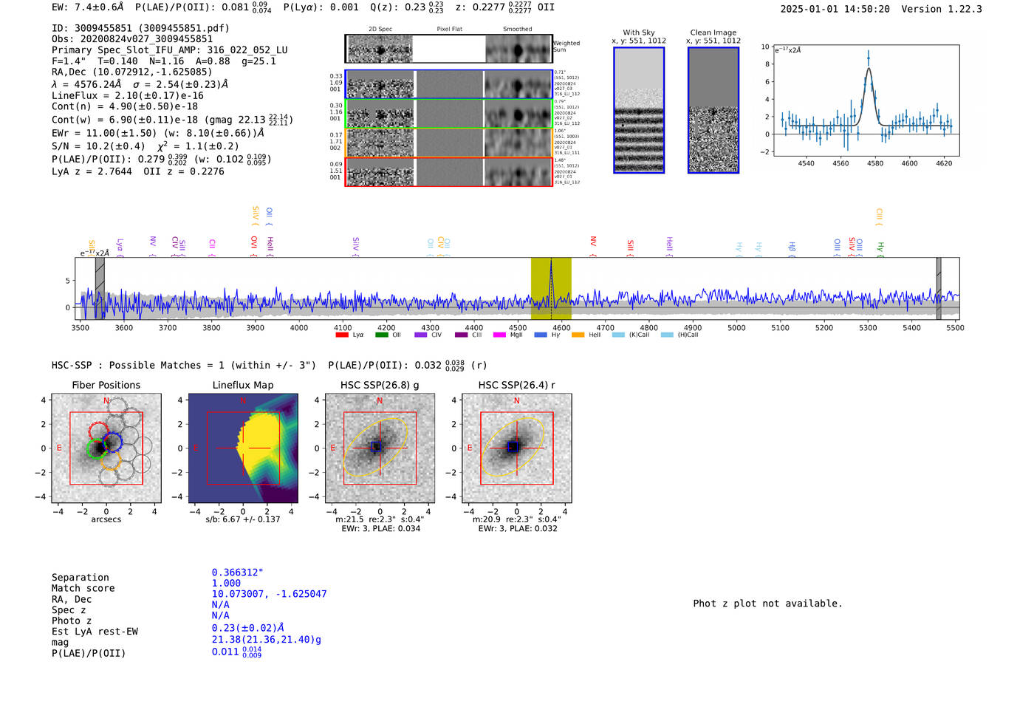
Task: Click the yellow highlighted emission line region
Action: (x=551, y=289)
